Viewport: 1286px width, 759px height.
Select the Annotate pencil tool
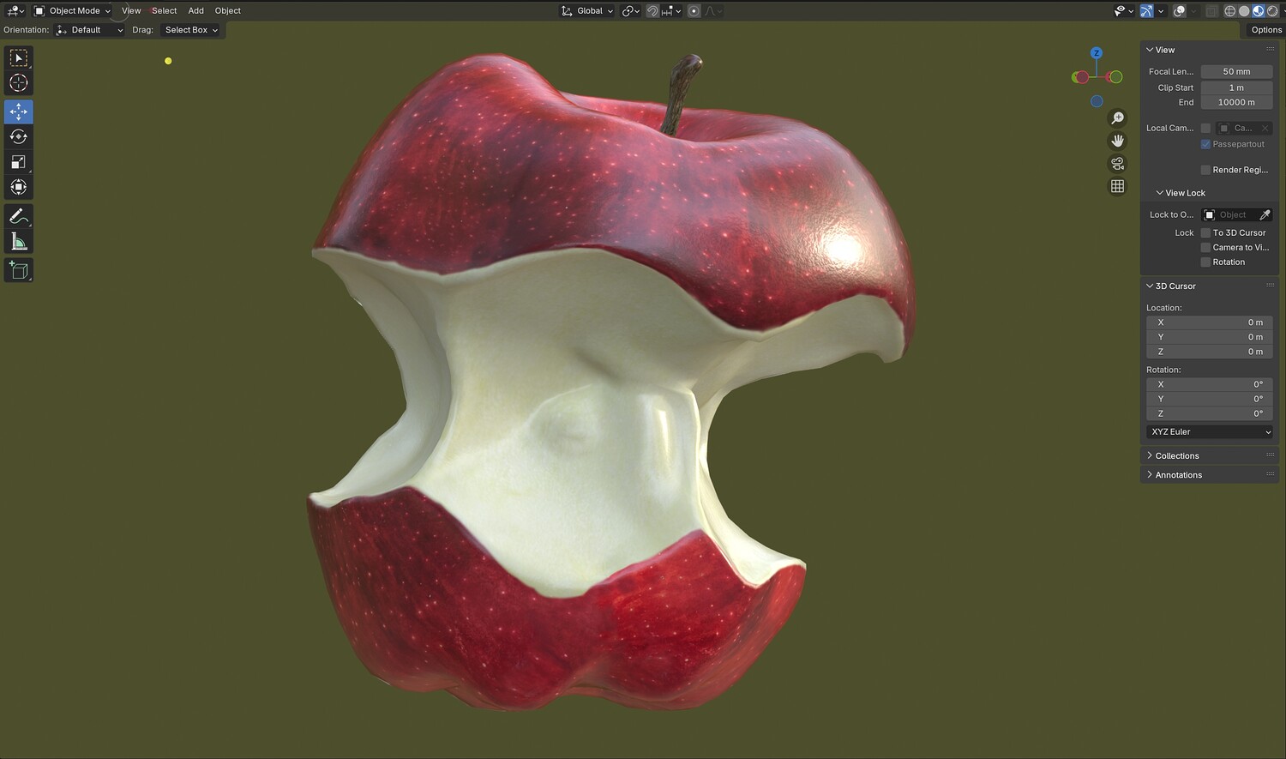click(18, 216)
